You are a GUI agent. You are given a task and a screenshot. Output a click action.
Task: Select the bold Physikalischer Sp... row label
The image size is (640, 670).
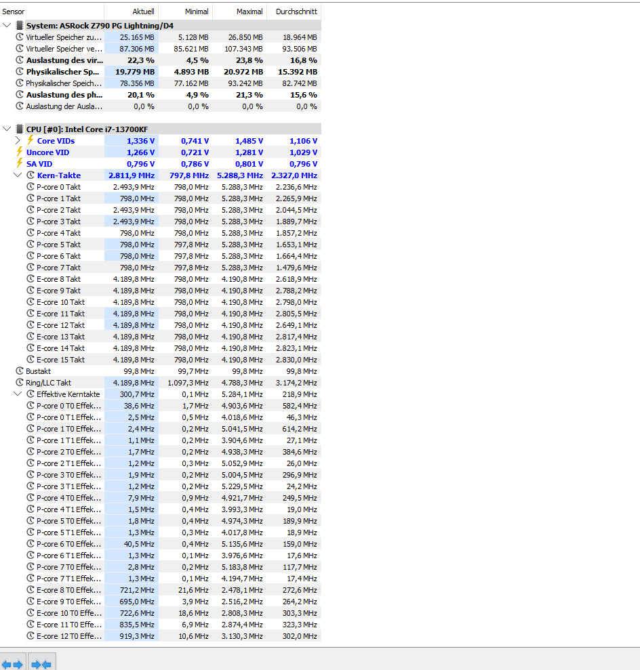point(63,72)
